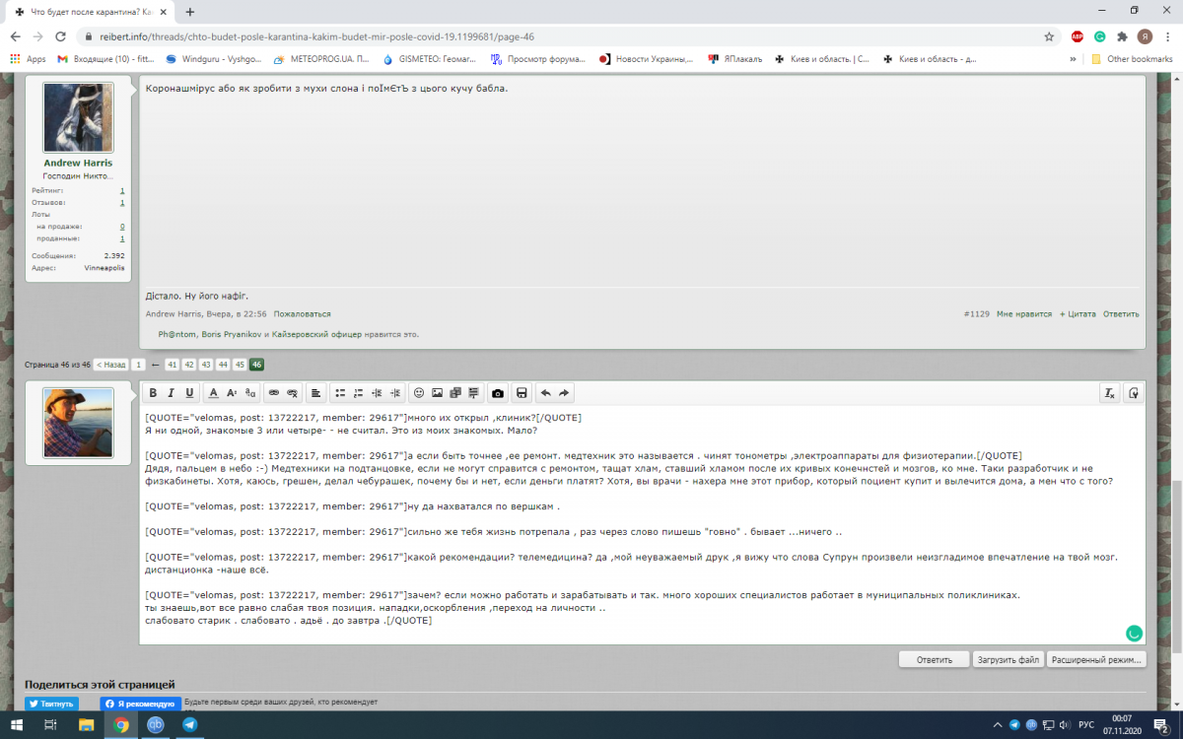Open the Chrome three-dot menu

[x=1167, y=36]
